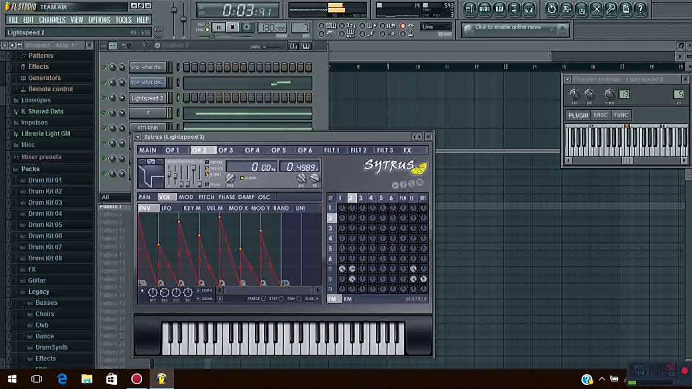Open Microsoft Edge from the taskbar
Image resolution: width=692 pixels, height=389 pixels.
pos(62,379)
